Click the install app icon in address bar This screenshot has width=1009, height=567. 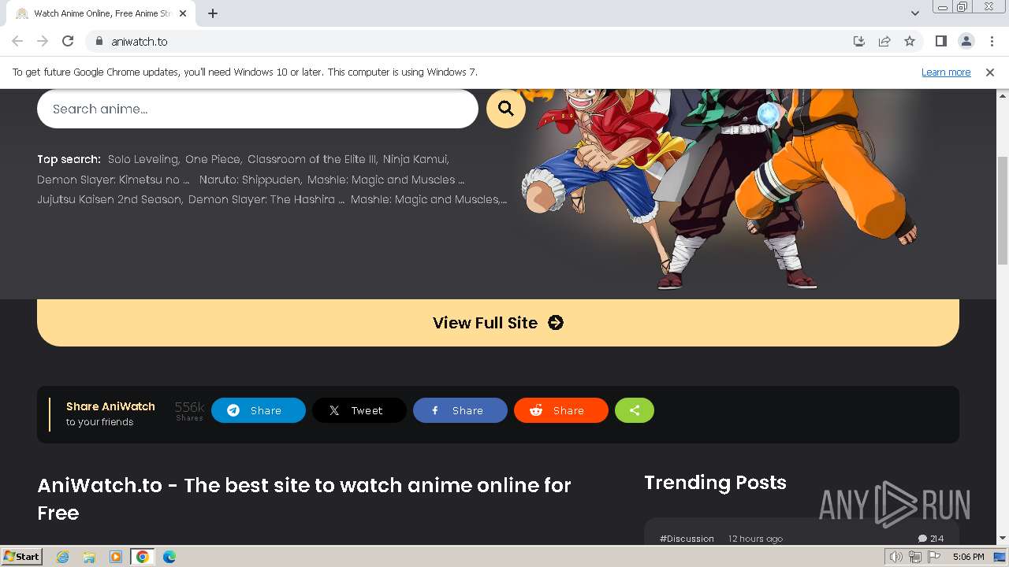click(859, 41)
